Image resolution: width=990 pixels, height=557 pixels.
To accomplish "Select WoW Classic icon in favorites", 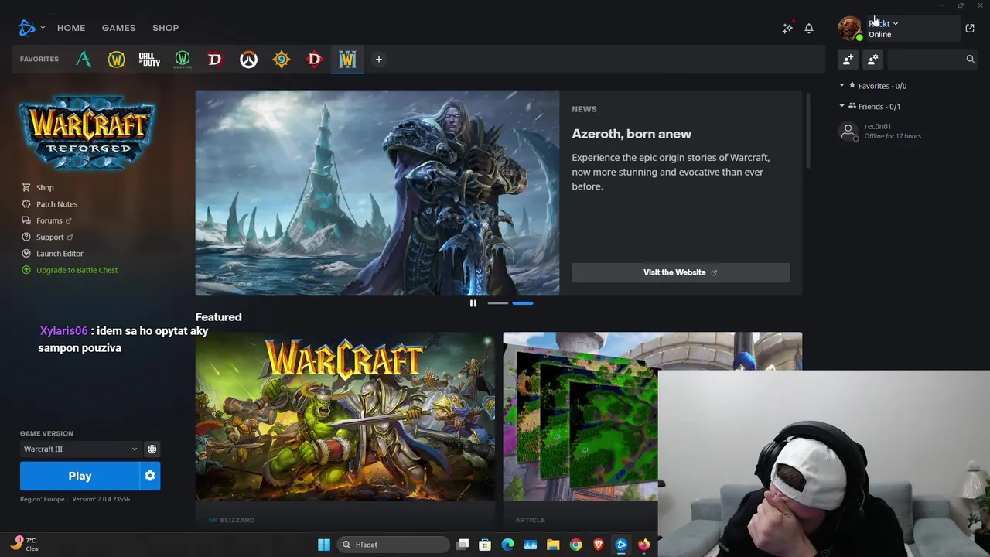I will [x=183, y=59].
